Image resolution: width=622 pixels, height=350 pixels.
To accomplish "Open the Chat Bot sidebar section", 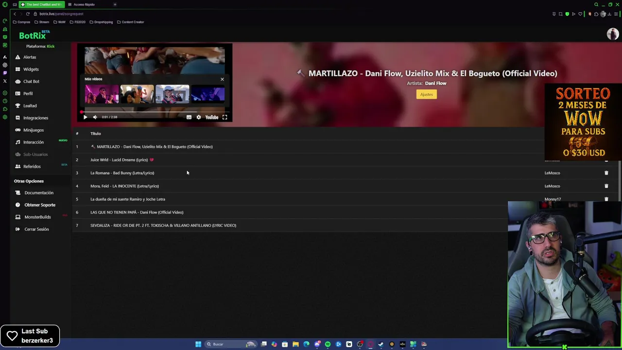I will click(31, 81).
